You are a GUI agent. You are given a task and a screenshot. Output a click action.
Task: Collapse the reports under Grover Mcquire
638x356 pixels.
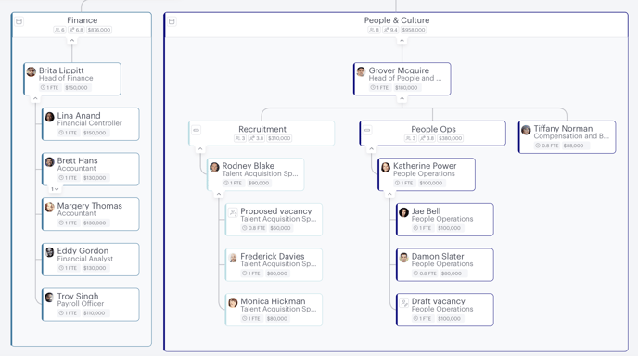(x=402, y=98)
